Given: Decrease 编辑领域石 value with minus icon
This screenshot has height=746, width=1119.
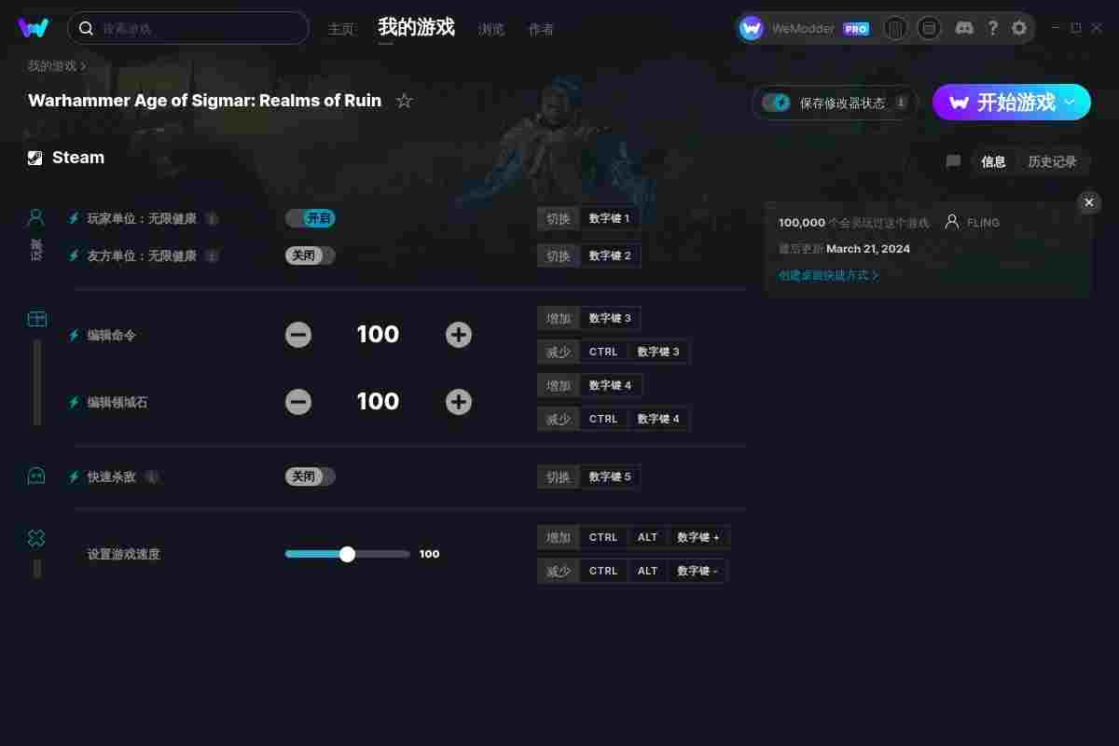Looking at the screenshot, I should 298,402.
